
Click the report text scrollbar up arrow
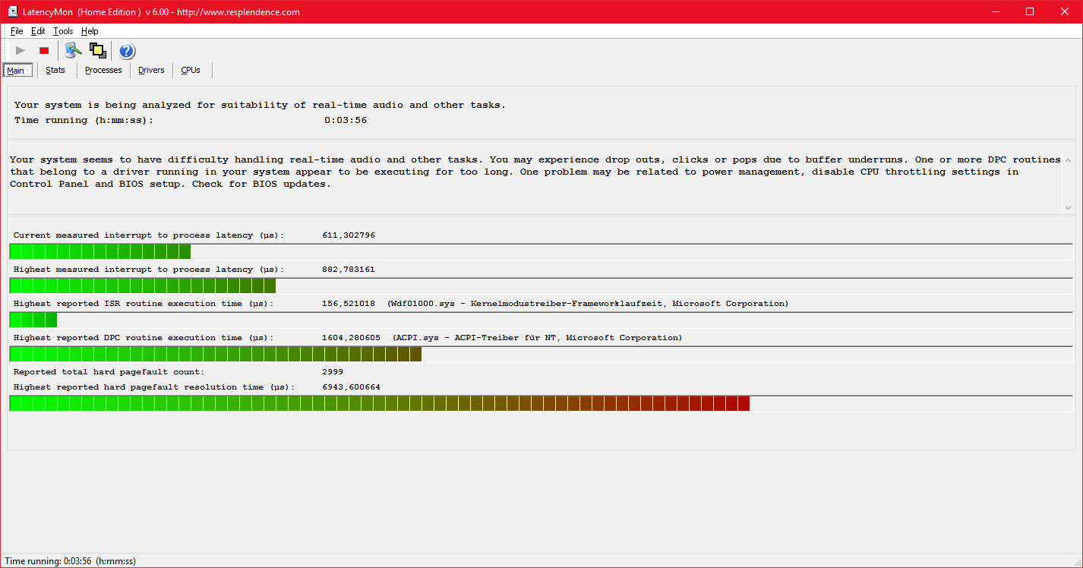tap(1069, 160)
